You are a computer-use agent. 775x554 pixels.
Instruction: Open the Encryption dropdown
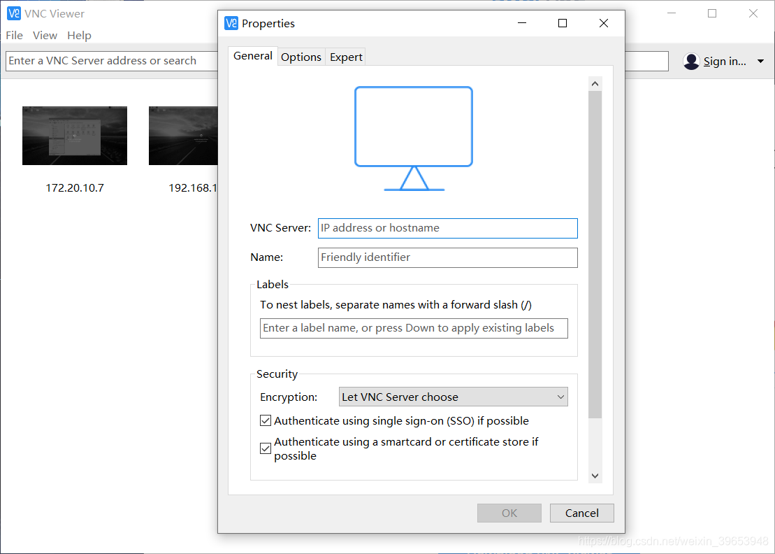(454, 397)
